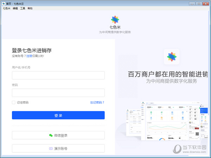
Task: Close the 七色米云 window
Action: click(206, 4)
